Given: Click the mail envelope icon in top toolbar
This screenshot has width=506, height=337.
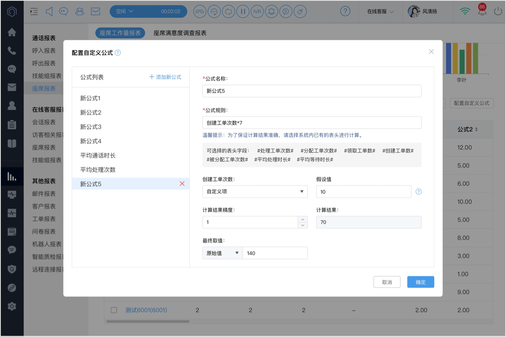Looking at the screenshot, I should [x=95, y=12].
